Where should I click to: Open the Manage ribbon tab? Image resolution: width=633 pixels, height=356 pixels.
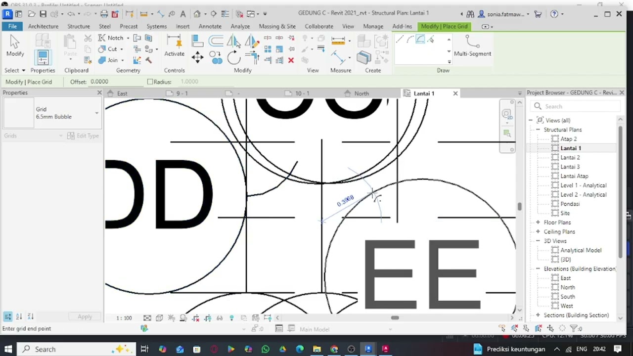[x=373, y=26]
